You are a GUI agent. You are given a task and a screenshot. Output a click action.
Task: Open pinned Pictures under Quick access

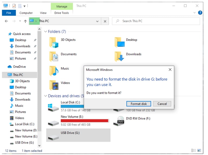coord(20,58)
